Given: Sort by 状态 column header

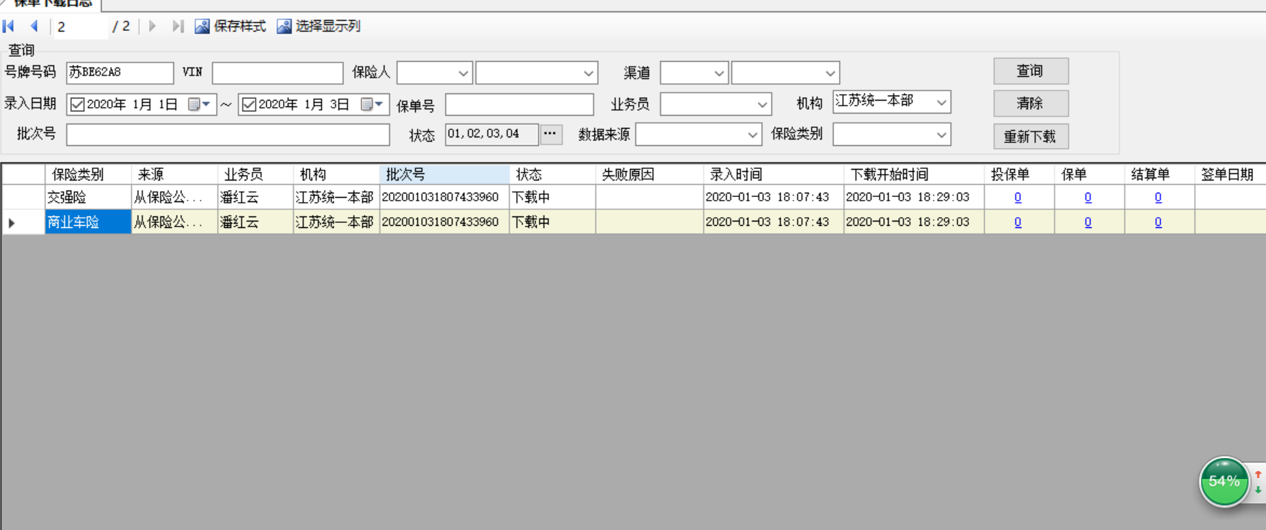Looking at the screenshot, I should coord(552,175).
